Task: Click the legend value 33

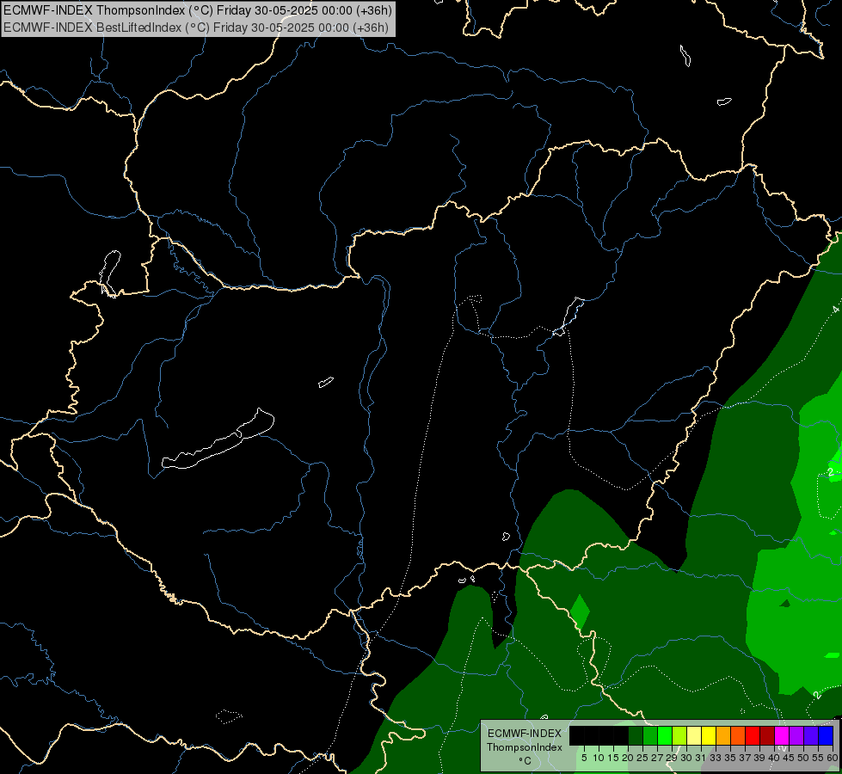Action: click(x=716, y=758)
